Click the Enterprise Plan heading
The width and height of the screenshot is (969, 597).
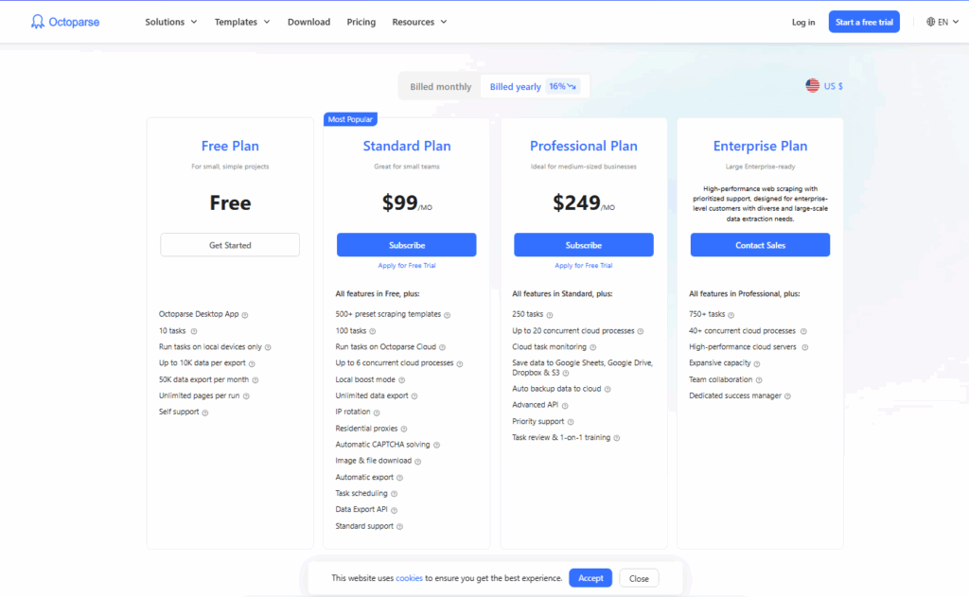[760, 146]
